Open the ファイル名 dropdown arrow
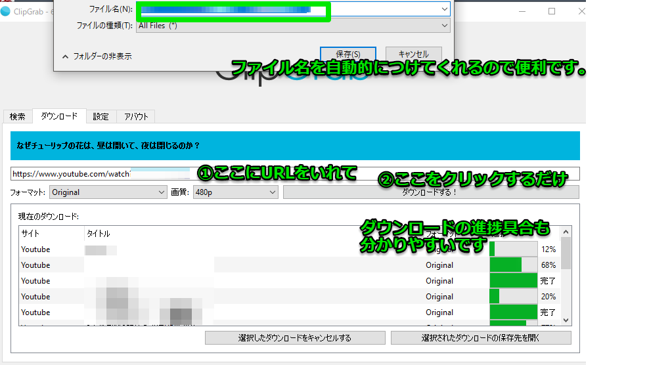Image resolution: width=649 pixels, height=365 pixels. point(445,9)
